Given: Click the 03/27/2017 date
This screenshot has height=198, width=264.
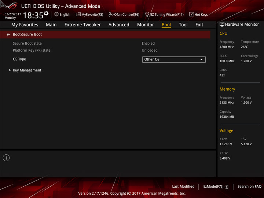Looking at the screenshot, I should pyautogui.click(x=12, y=14).
